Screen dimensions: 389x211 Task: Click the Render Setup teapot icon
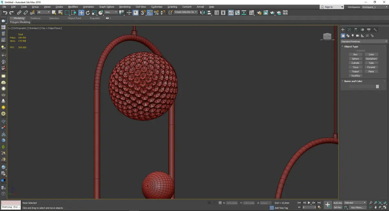pos(259,13)
